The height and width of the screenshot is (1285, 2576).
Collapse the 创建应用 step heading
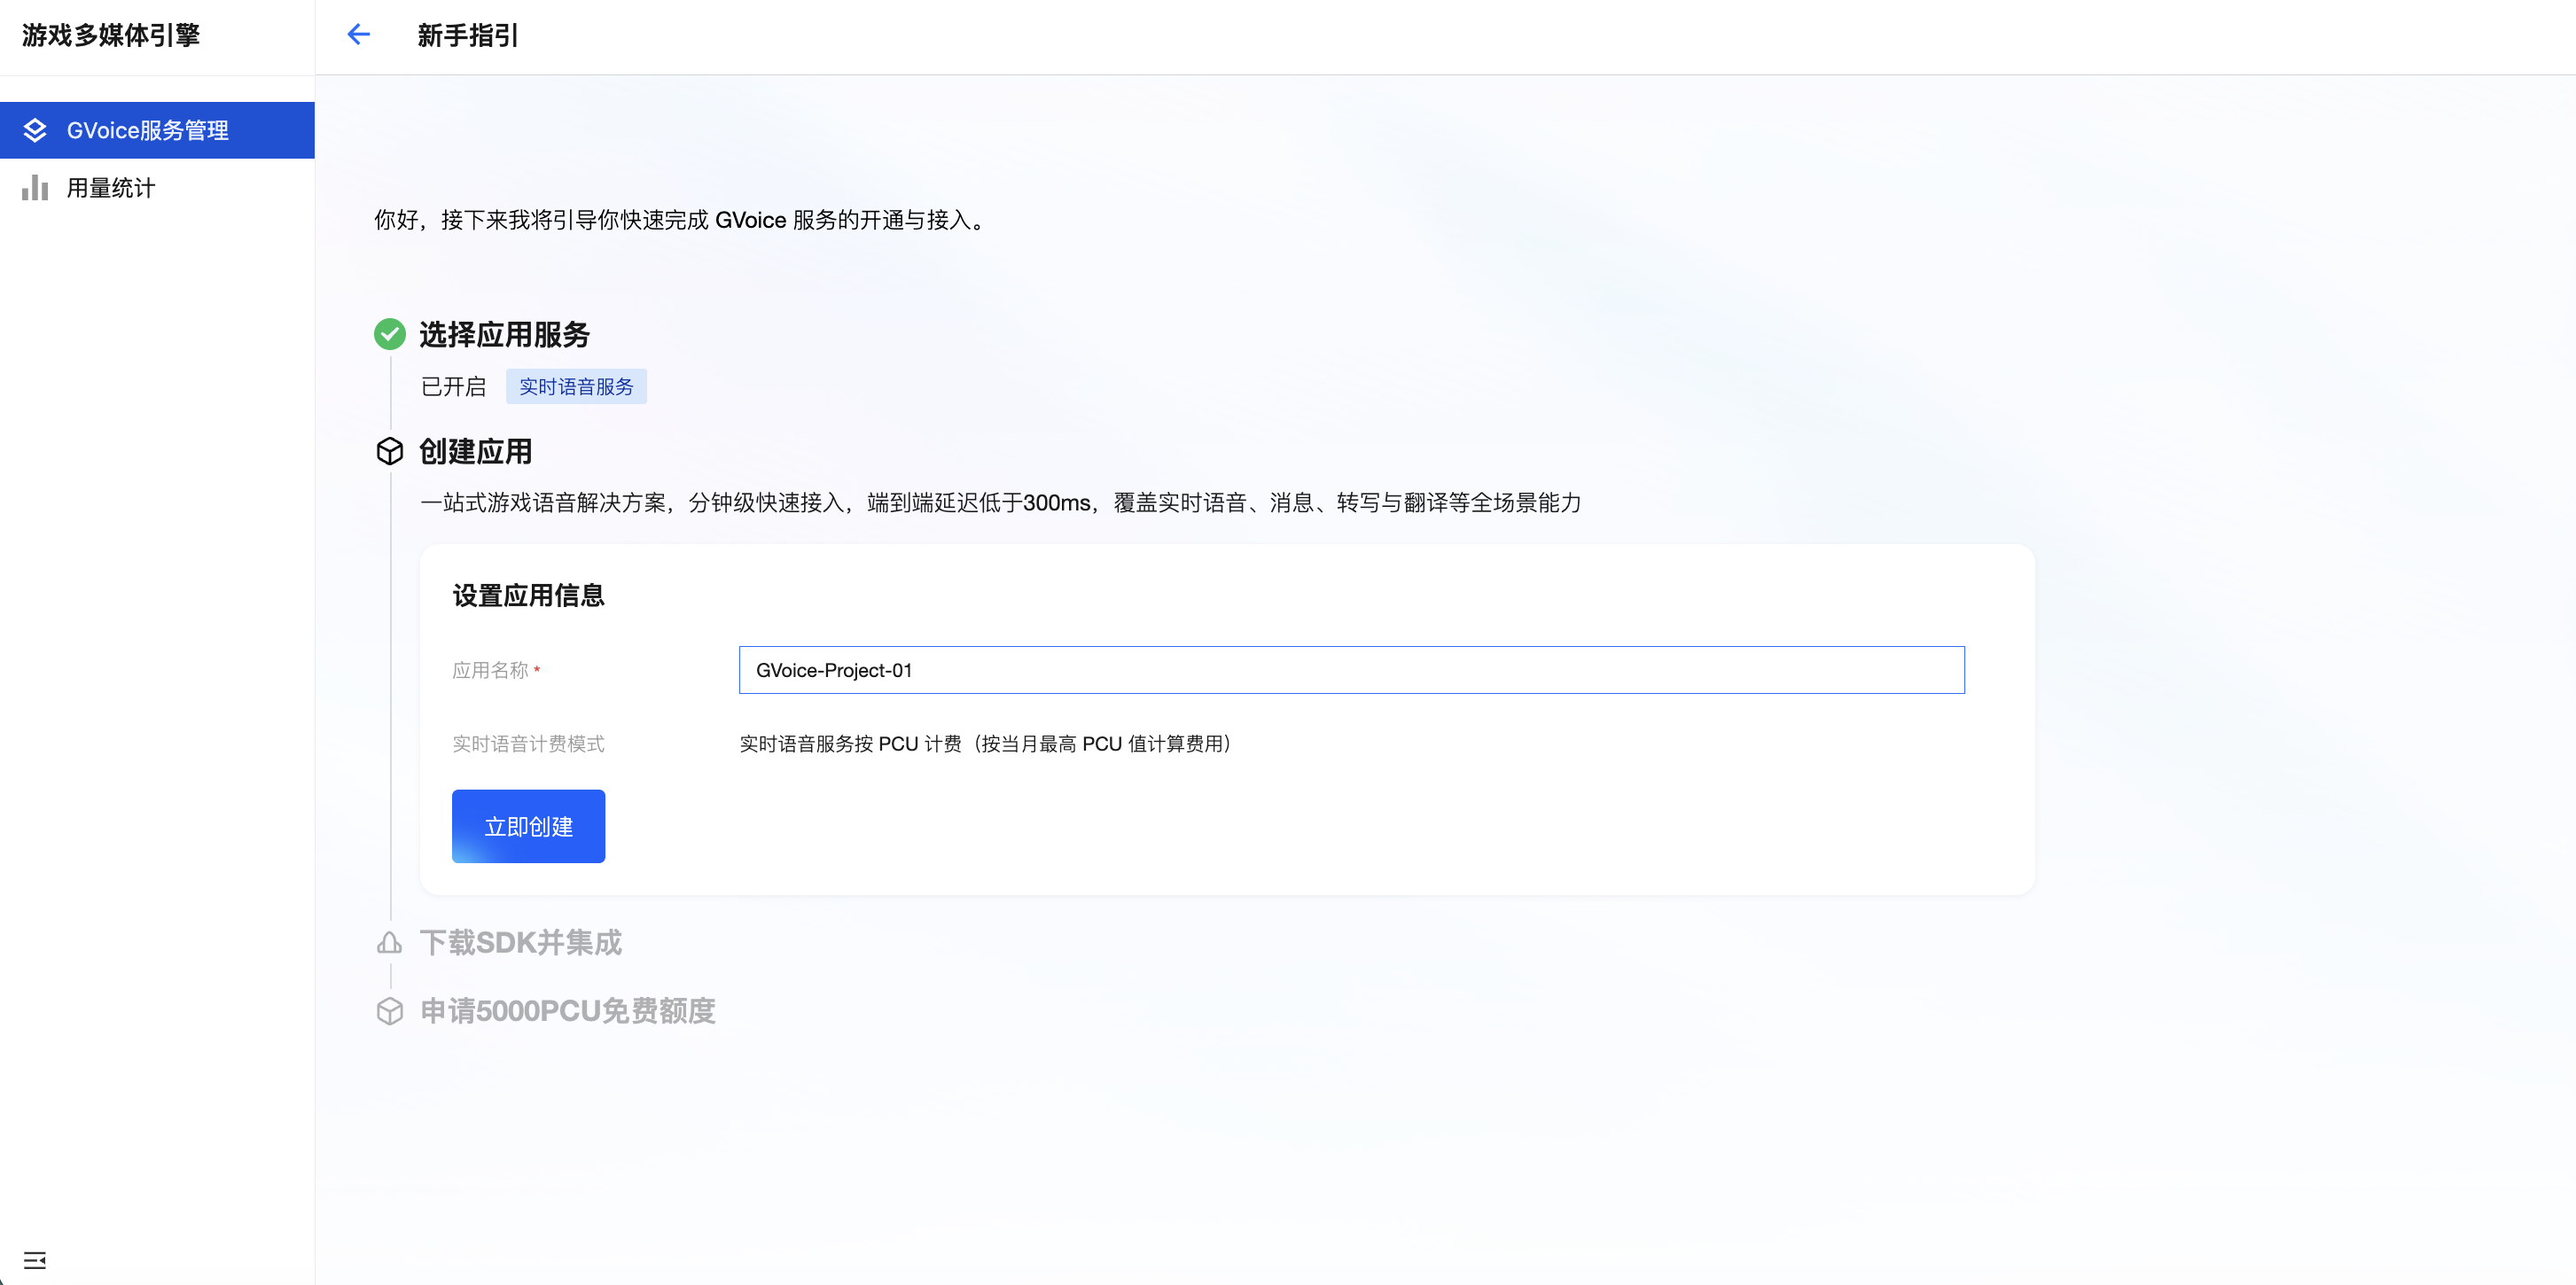[x=475, y=451]
